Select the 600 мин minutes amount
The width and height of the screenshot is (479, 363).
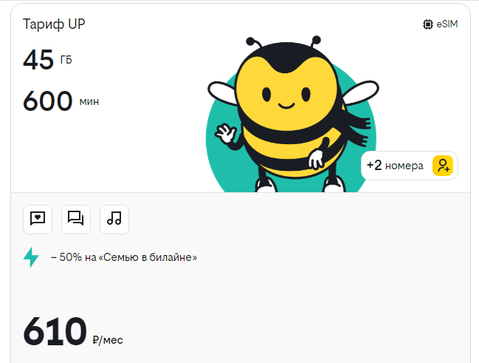click(61, 101)
